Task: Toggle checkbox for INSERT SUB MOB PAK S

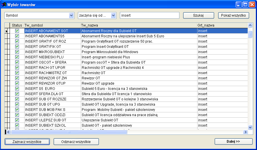Action: [x=17, y=109]
